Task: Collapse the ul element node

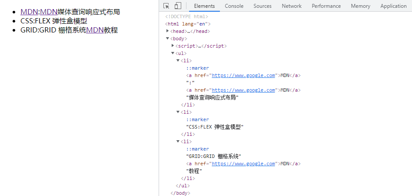Action: point(173,53)
